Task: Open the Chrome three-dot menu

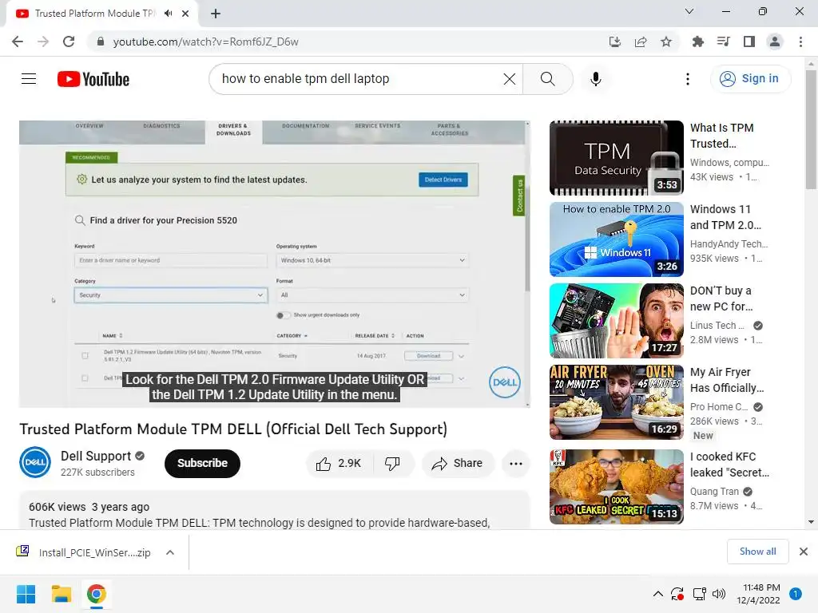Action: click(x=800, y=42)
